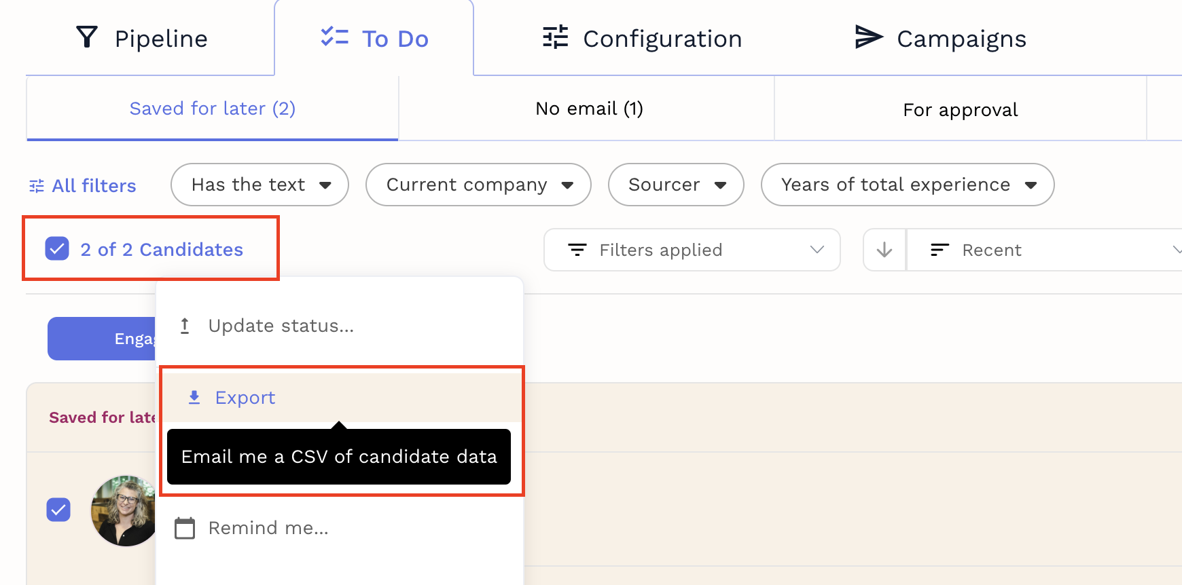The height and width of the screenshot is (585, 1182).
Task: Click the Campaigns paper plane icon
Action: pos(868,37)
